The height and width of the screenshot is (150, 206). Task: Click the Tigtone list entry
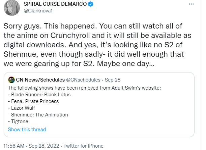(x=19, y=121)
